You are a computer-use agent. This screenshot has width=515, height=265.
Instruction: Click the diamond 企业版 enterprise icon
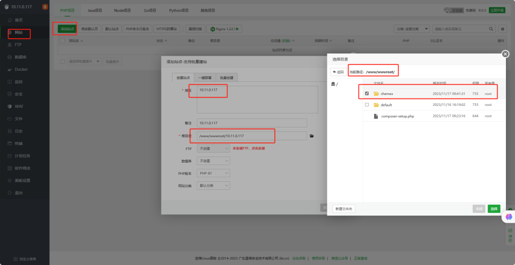point(447,10)
